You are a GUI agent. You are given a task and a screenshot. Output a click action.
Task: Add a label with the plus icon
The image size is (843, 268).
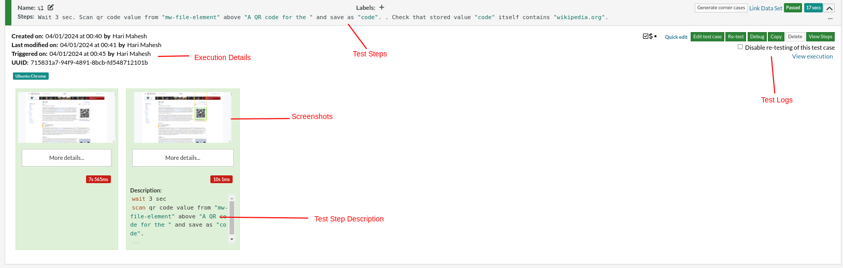(382, 7)
